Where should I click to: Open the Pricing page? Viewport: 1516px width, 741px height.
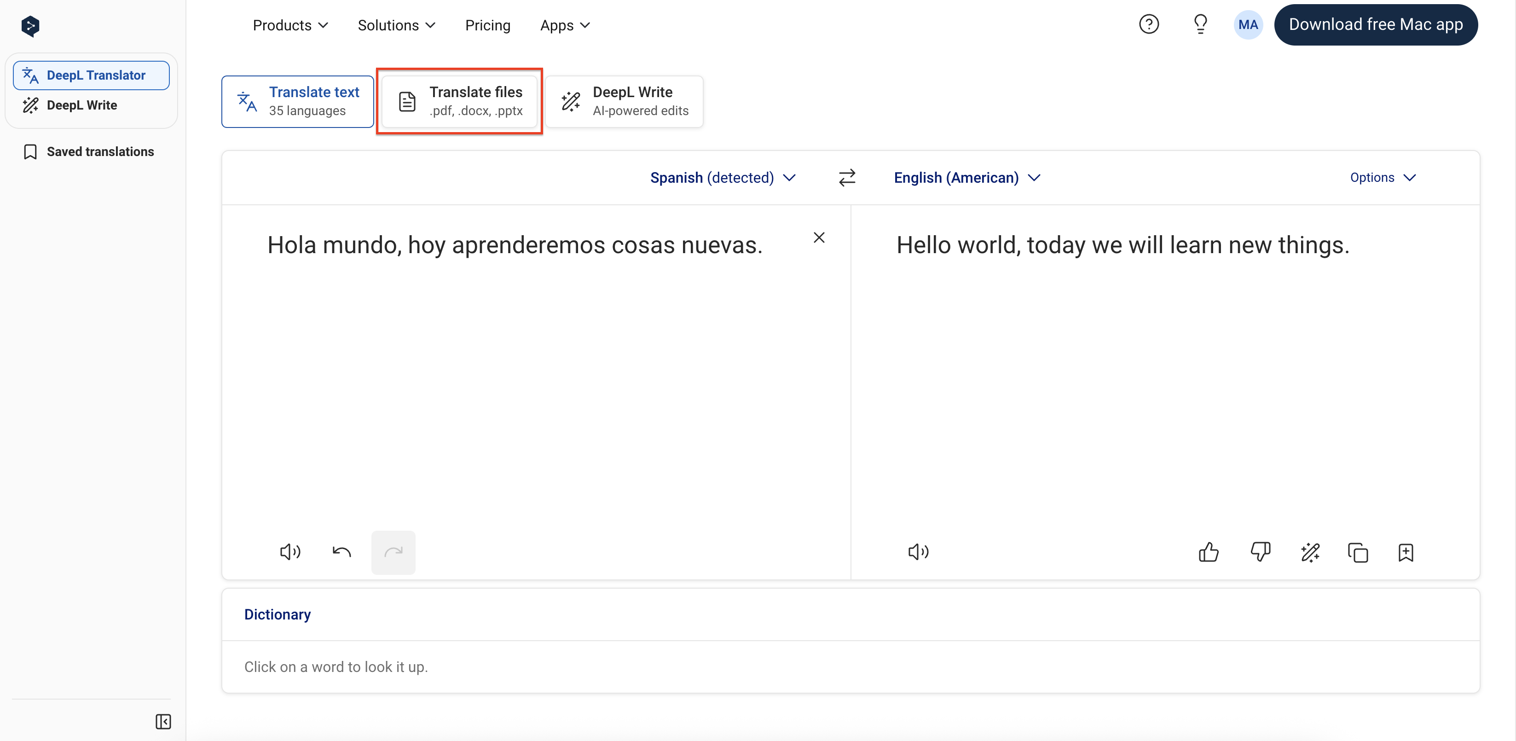488,25
